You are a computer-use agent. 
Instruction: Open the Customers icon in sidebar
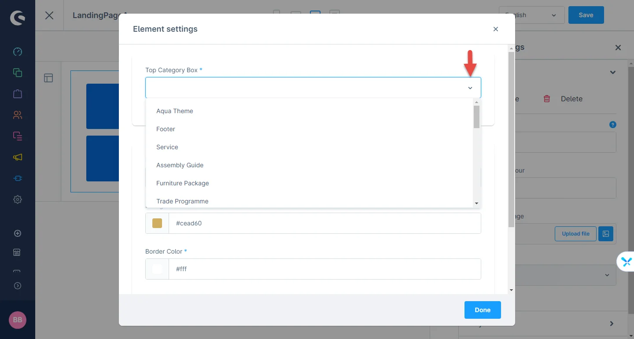coord(18,115)
